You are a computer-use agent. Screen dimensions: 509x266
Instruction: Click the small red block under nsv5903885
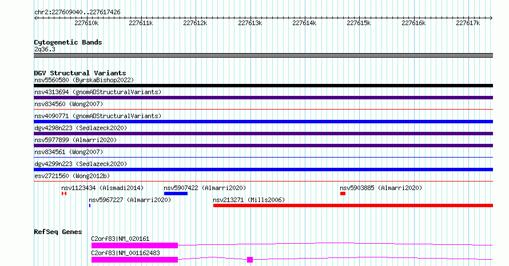click(343, 194)
